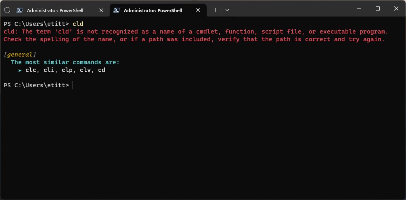Select the second Administrator: PowerShell tab title
The height and width of the screenshot is (200, 406).
pos(153,11)
